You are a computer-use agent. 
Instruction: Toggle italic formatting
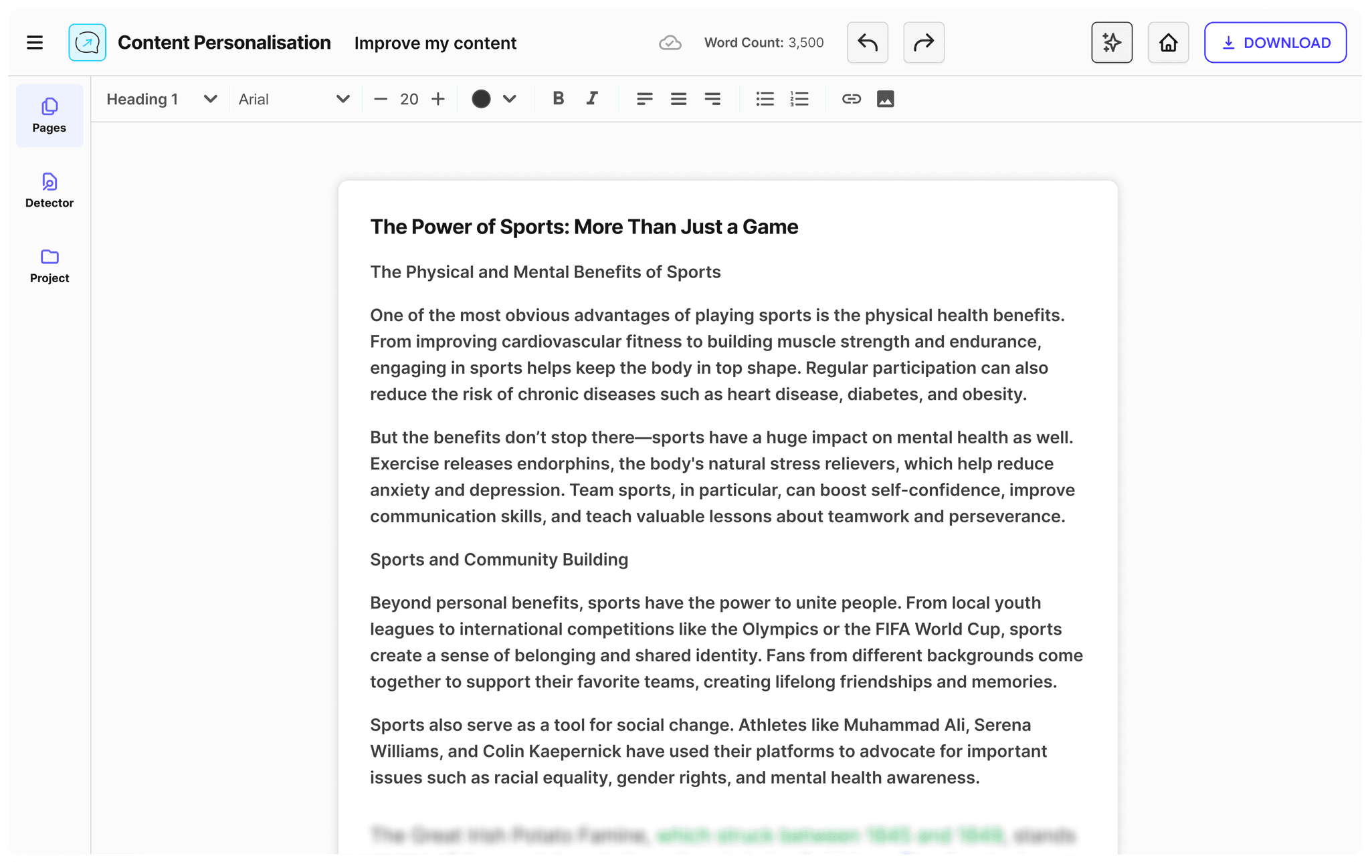click(592, 99)
